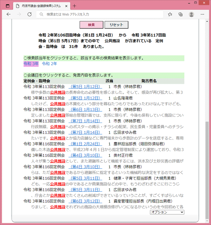The image size is (211, 225).
Task: Open the user profile icon
Action: tap(191, 14)
